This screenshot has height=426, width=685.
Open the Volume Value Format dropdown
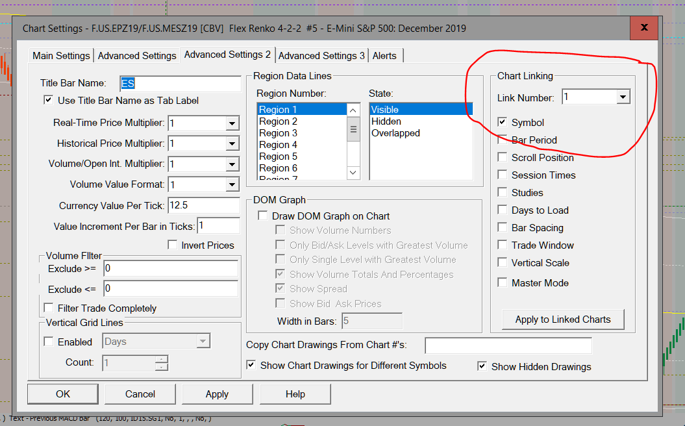click(232, 185)
